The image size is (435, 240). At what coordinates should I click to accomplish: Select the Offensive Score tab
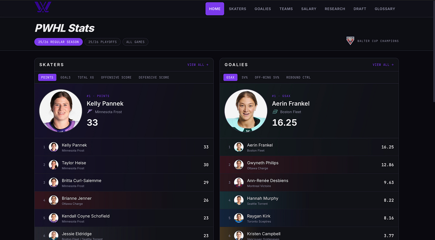[116, 77]
